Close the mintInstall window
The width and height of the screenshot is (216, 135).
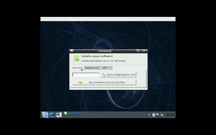coord(144,51)
